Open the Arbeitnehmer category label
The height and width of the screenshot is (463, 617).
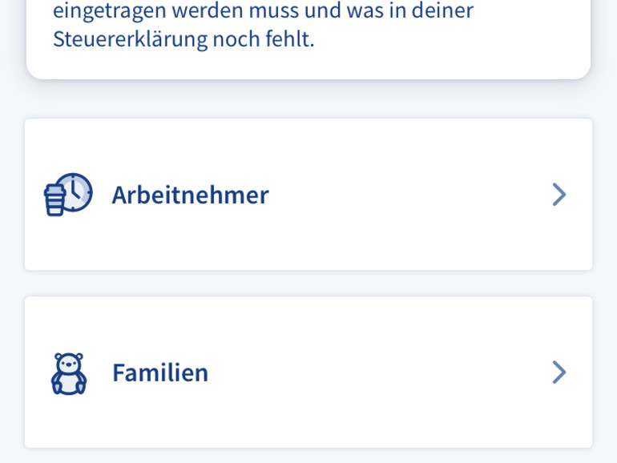191,195
